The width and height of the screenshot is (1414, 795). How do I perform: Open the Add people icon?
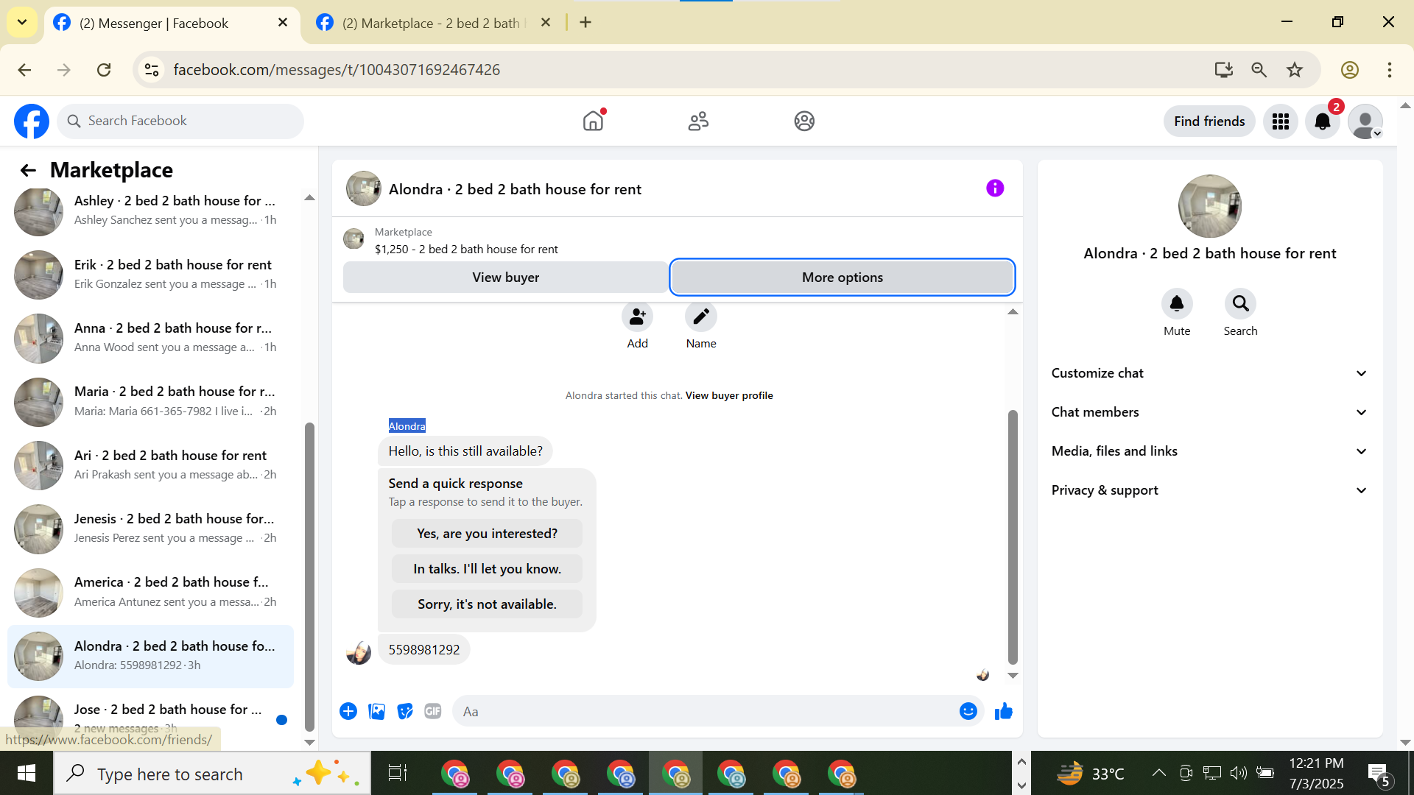[x=637, y=317]
